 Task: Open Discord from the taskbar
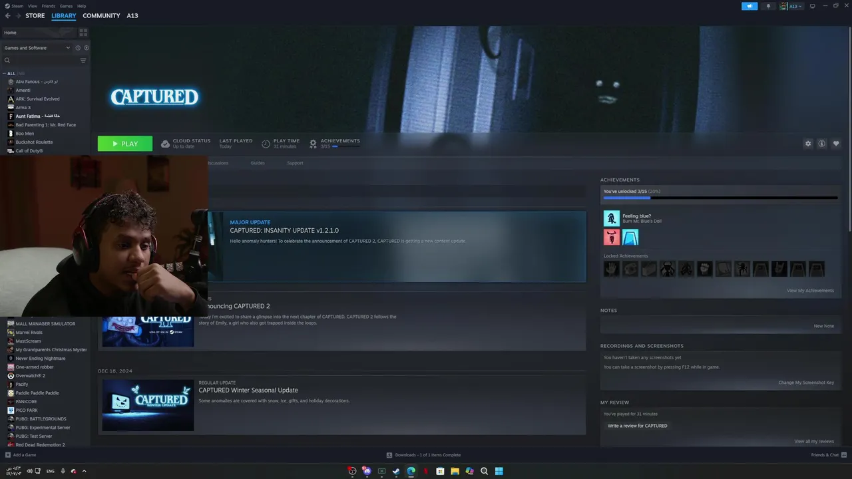point(367,471)
